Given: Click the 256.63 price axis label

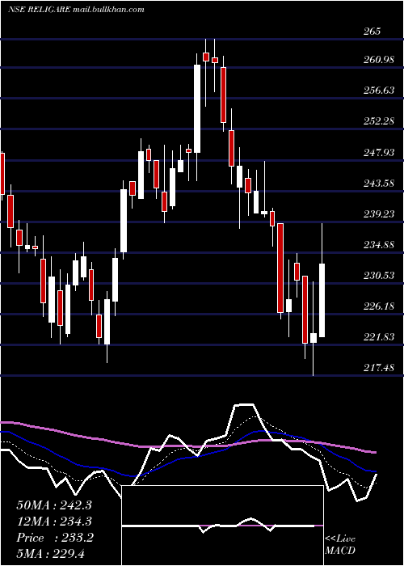Looking at the screenshot, I should click(x=379, y=91).
